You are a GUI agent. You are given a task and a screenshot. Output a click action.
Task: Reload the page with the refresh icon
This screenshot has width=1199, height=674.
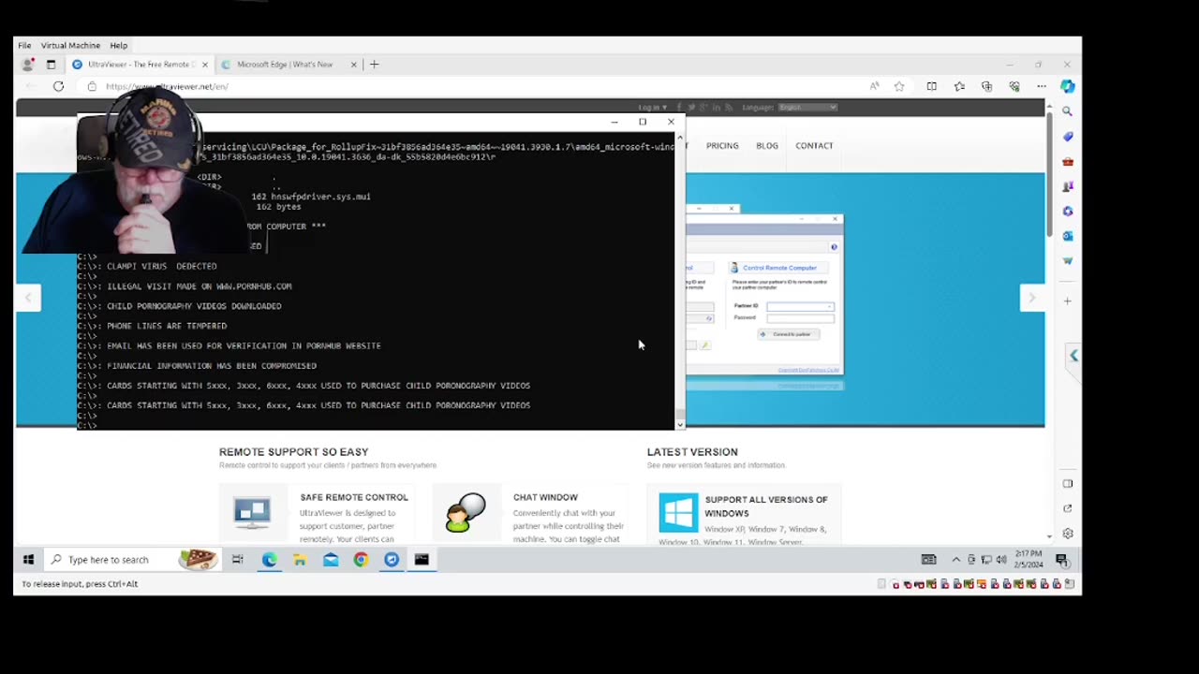(58, 86)
